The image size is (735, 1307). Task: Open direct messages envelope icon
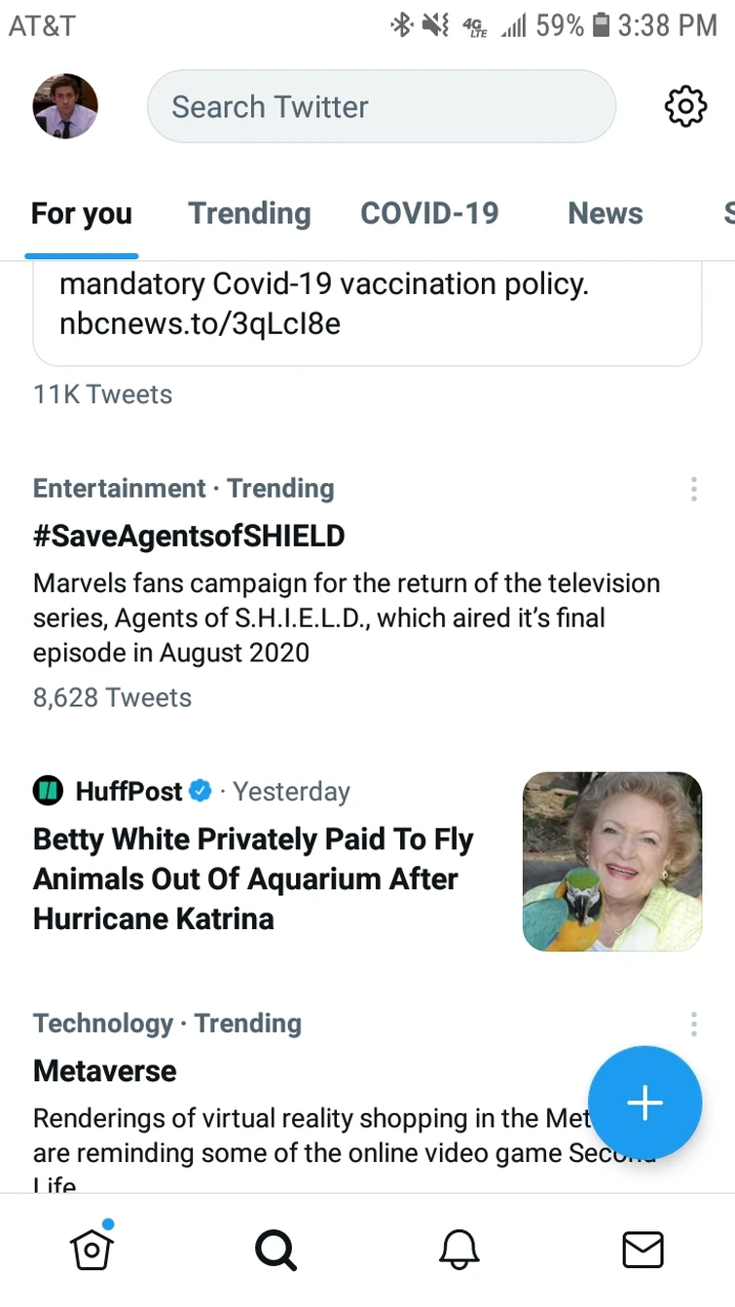click(643, 1249)
